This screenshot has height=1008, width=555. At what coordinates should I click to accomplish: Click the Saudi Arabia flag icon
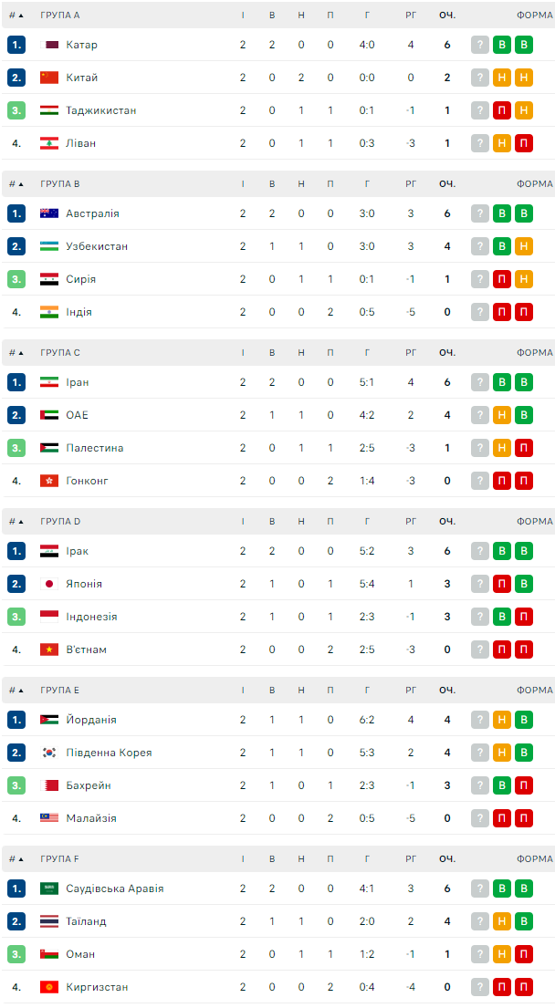tap(49, 888)
